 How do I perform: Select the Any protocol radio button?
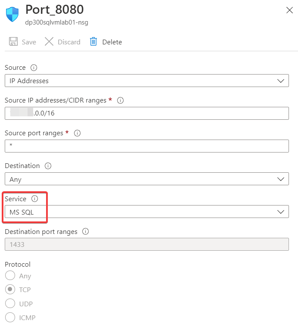(10, 276)
